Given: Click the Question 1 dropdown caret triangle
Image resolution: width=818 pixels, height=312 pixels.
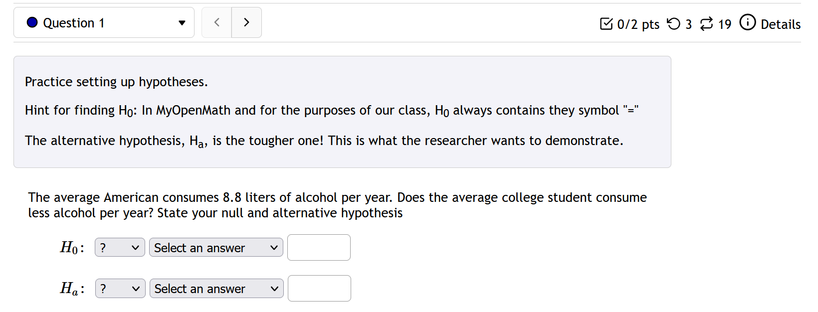Looking at the screenshot, I should tap(183, 22).
